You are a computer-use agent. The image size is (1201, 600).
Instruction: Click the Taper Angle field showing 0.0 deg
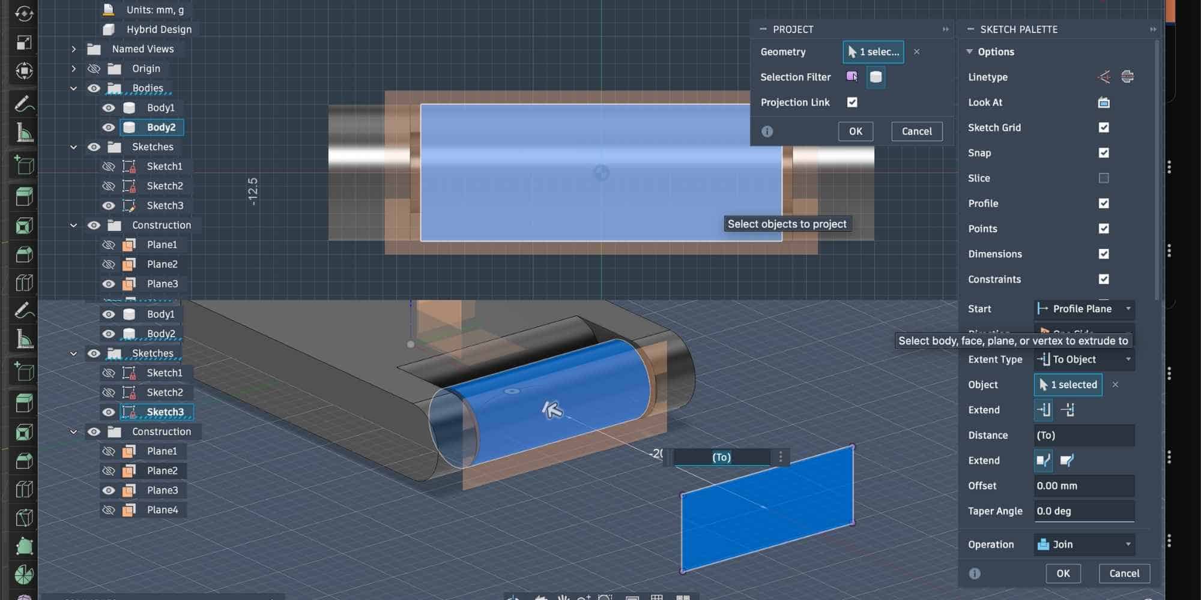point(1084,511)
